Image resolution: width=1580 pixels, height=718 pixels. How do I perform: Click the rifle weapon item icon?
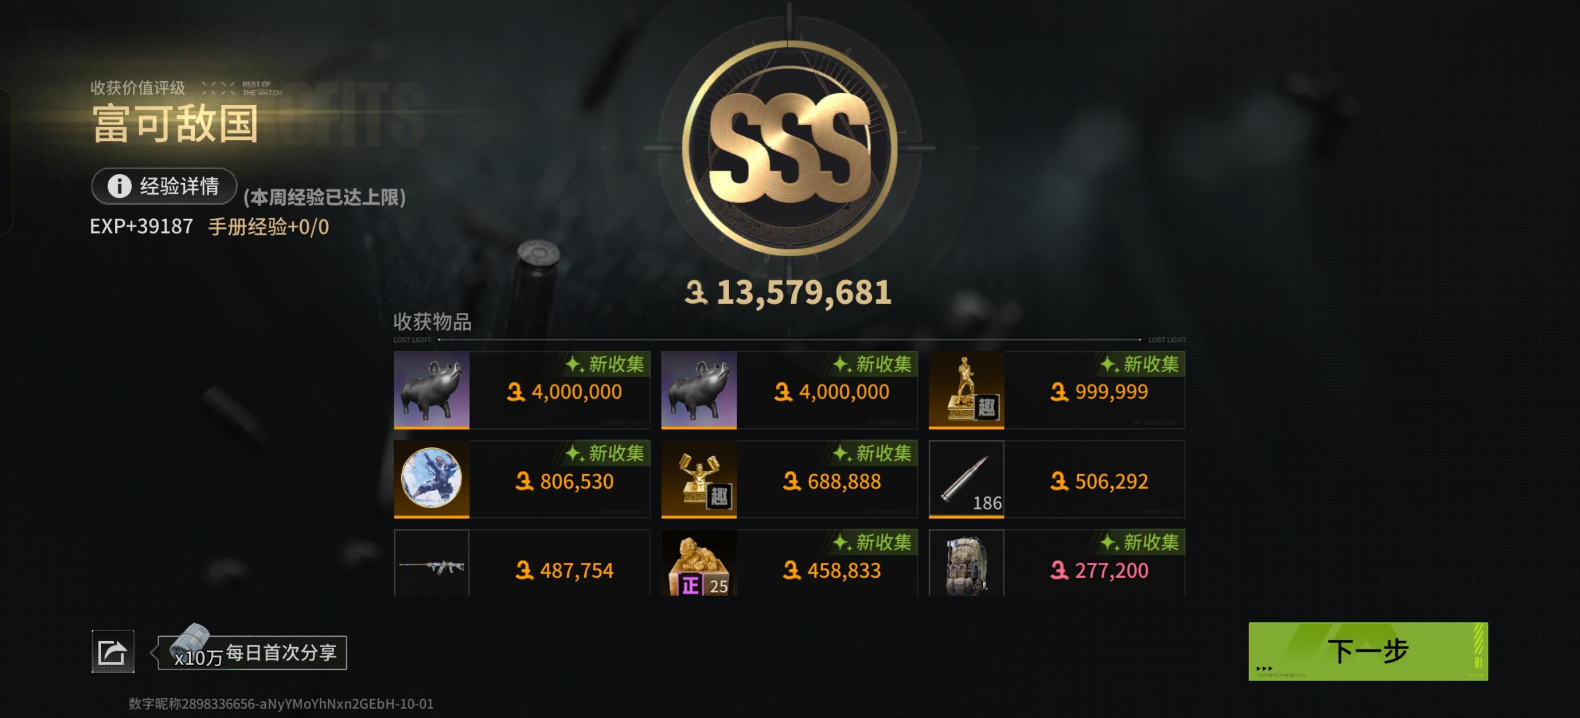coord(431,563)
